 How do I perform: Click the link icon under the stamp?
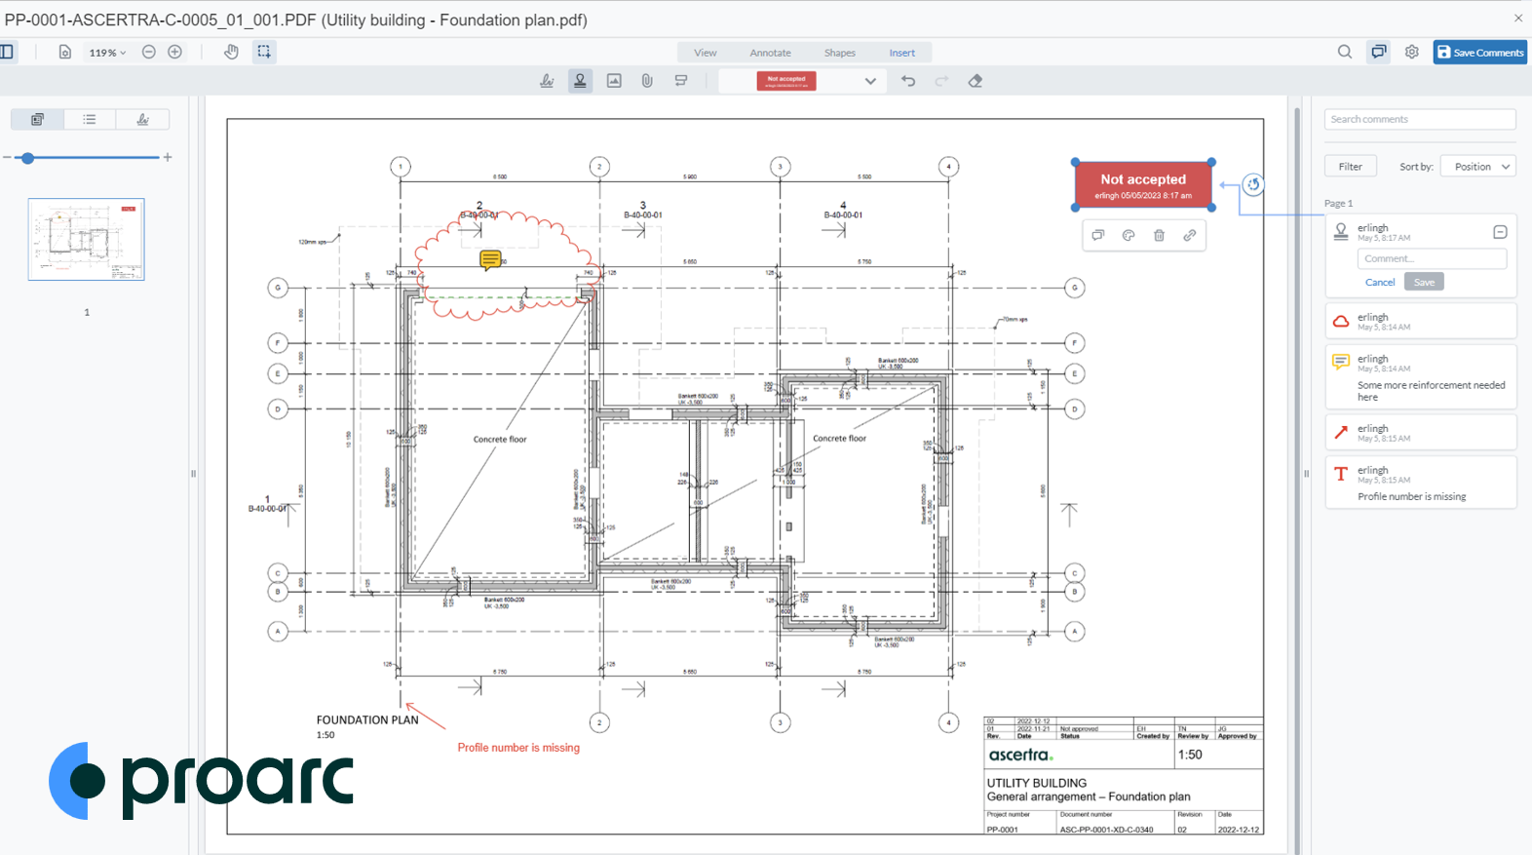(x=1190, y=235)
